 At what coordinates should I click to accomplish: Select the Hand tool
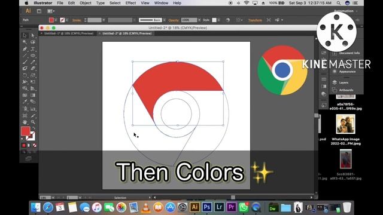25,122
